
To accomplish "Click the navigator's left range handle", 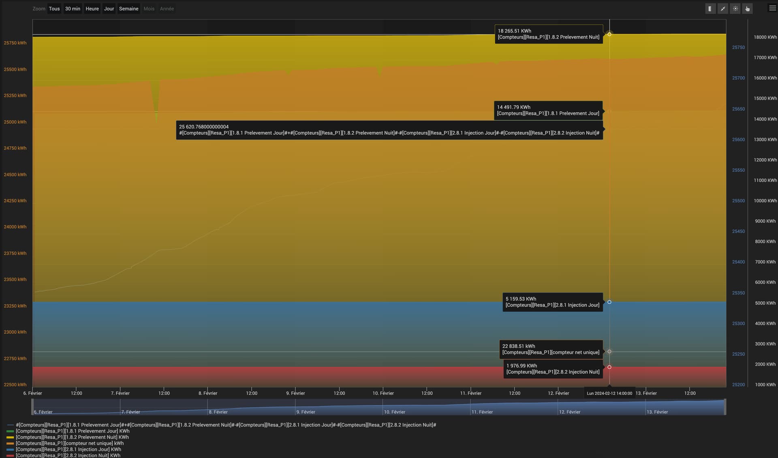I will coord(32,407).
